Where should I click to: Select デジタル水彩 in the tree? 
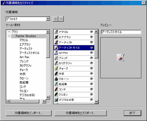[27, 95]
